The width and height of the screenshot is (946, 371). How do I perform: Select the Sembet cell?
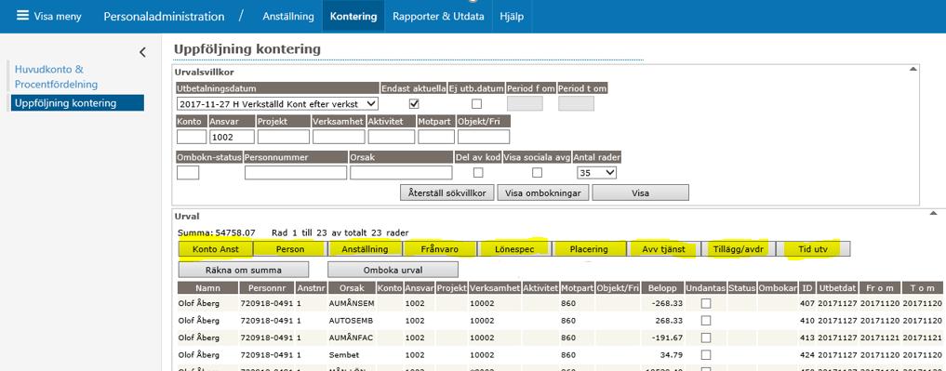[352, 354]
